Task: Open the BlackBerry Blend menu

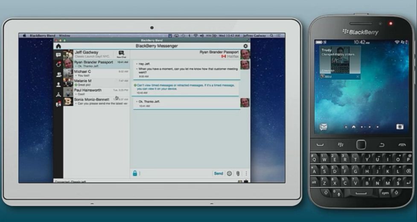Action: pos(43,35)
